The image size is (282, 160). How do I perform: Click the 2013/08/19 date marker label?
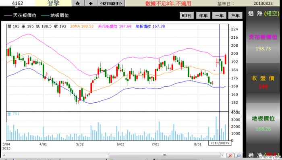coord(220,143)
